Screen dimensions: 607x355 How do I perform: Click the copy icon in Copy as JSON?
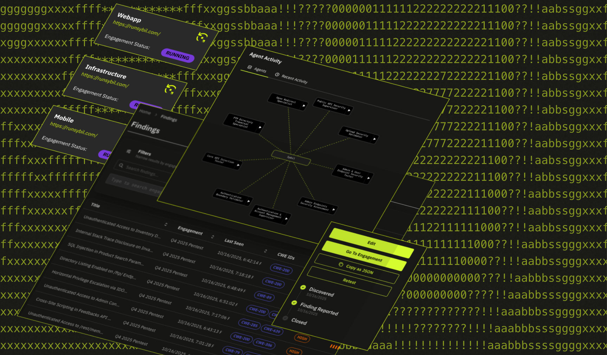pyautogui.click(x=340, y=265)
